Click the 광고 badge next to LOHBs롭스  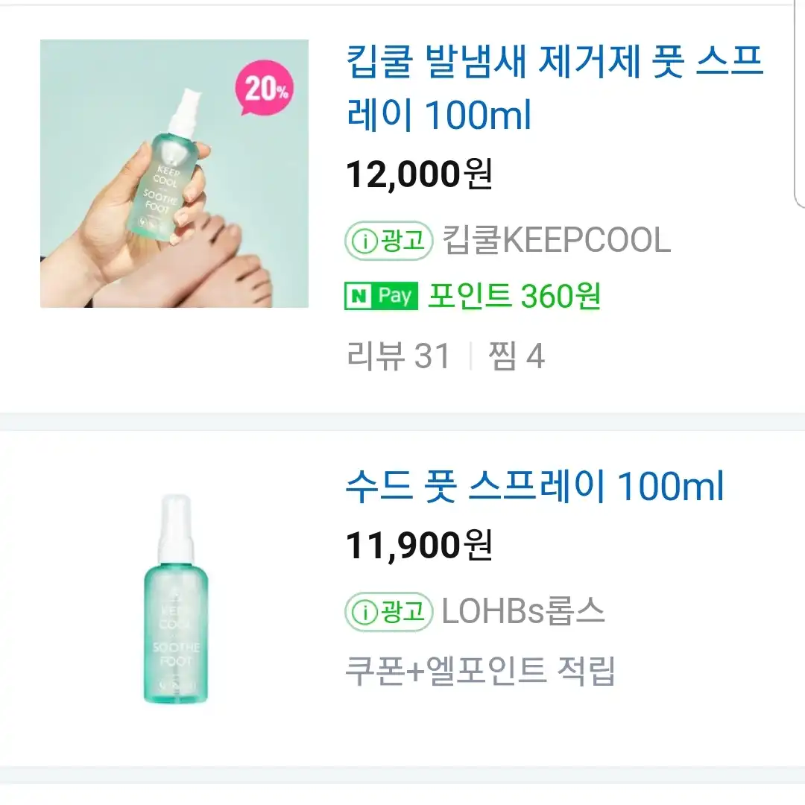tap(388, 611)
